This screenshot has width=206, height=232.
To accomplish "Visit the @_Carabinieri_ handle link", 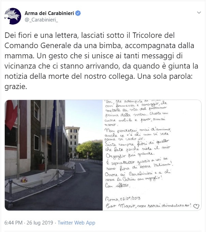I will pyautogui.click(x=41, y=20).
